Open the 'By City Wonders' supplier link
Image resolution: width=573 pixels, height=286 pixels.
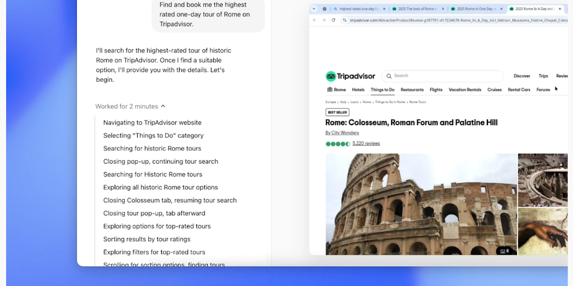(x=342, y=133)
